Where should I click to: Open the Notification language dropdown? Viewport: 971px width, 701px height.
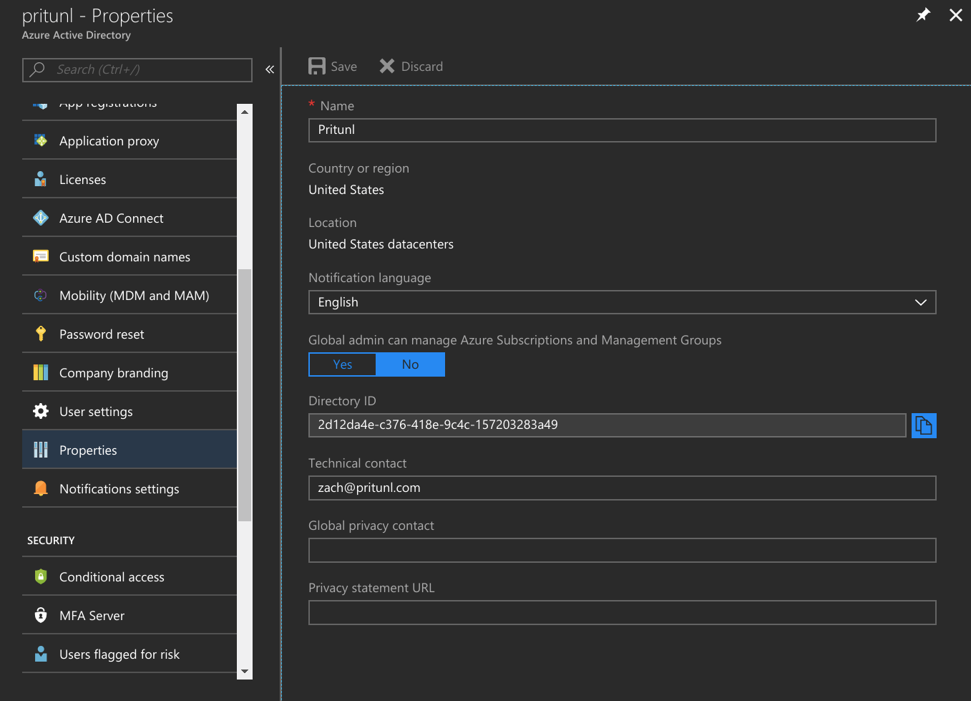[x=622, y=302]
